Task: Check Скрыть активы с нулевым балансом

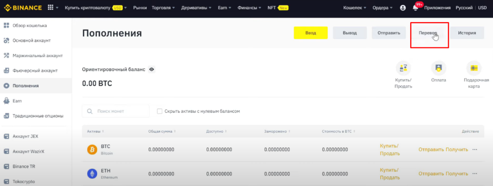Action: [159, 111]
